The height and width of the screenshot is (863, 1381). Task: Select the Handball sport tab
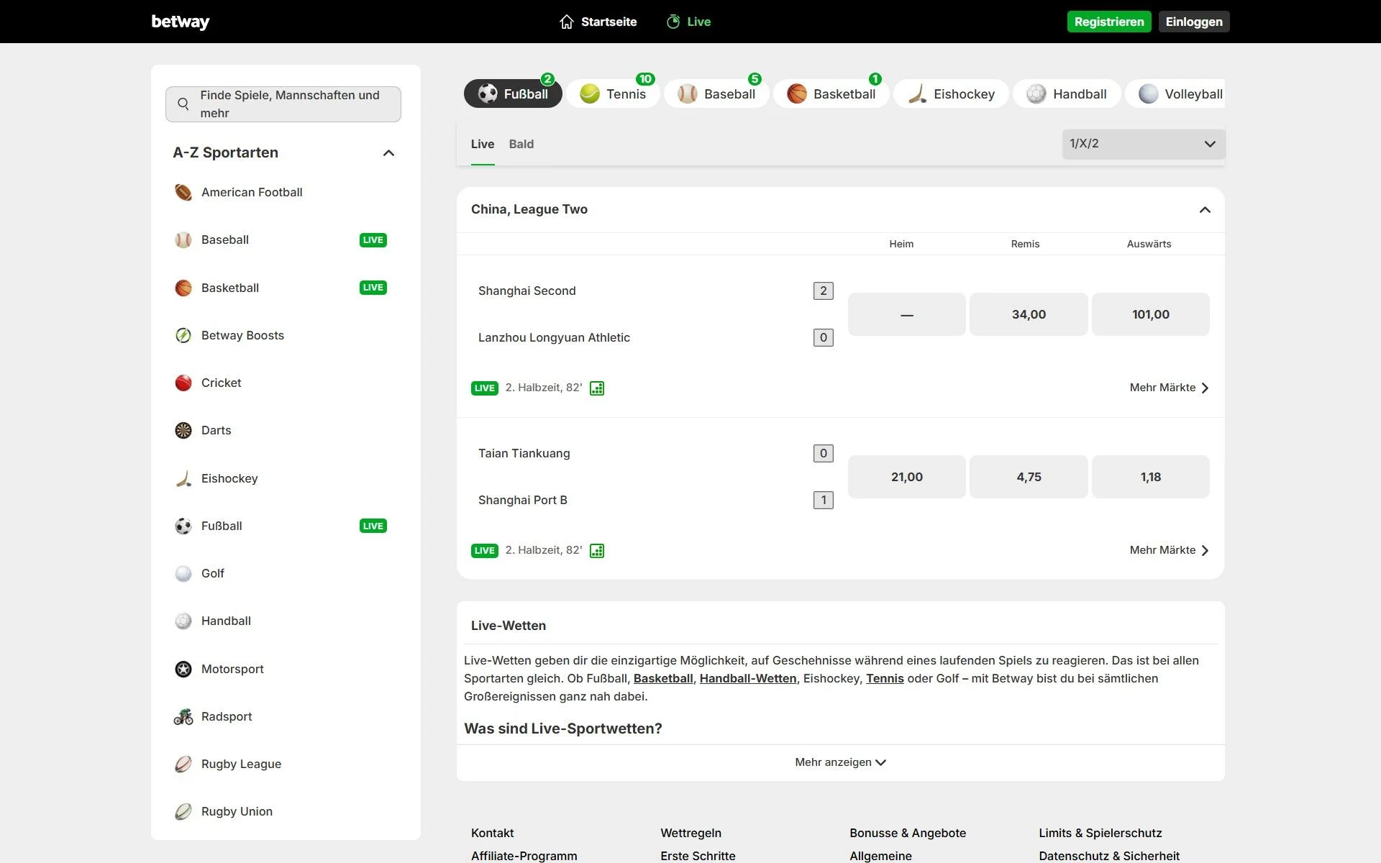click(x=1067, y=93)
